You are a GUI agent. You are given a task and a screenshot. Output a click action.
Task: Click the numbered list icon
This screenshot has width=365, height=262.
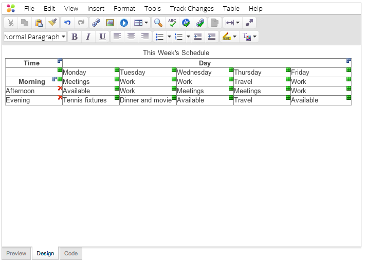tap(179, 37)
